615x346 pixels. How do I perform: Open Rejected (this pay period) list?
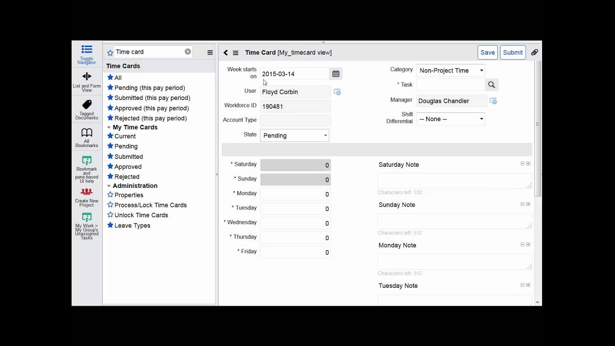(150, 118)
